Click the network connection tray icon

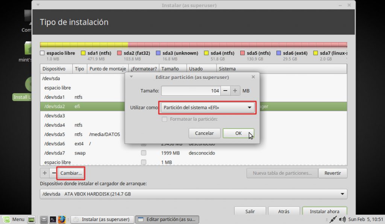332,219
